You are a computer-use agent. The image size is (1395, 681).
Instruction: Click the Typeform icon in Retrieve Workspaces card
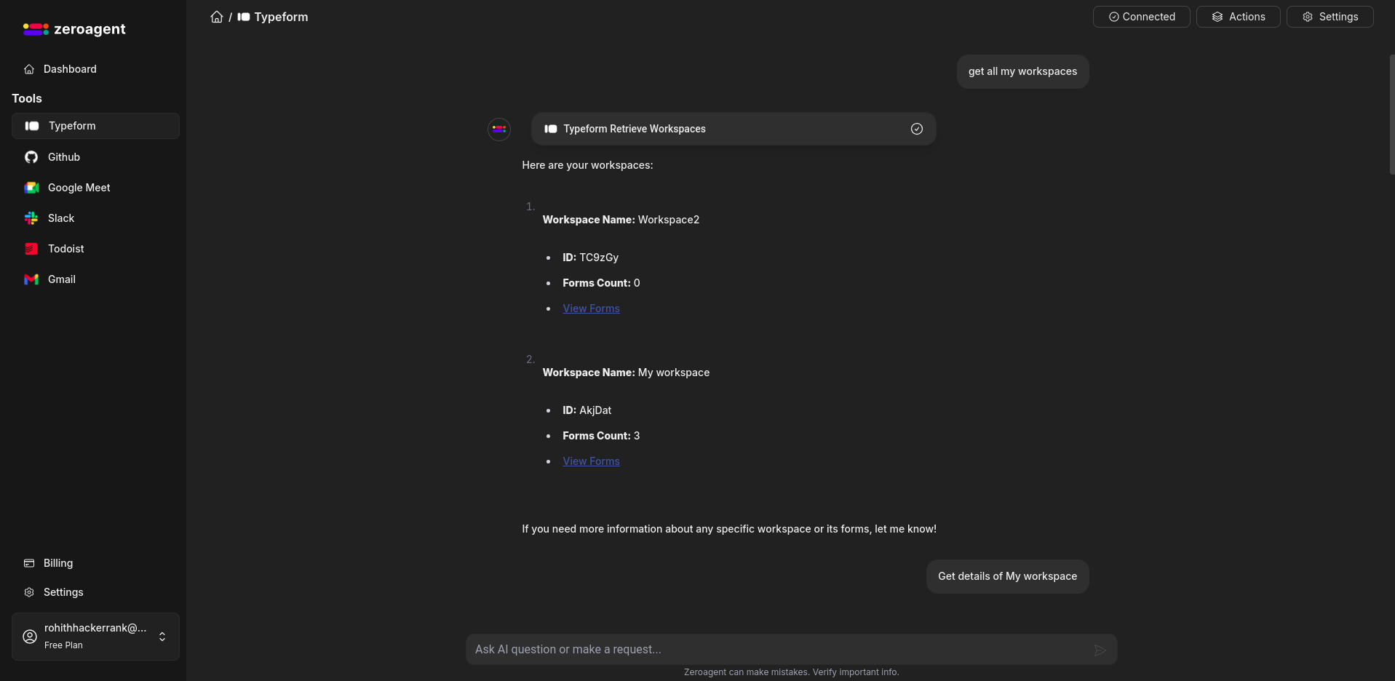pos(551,129)
